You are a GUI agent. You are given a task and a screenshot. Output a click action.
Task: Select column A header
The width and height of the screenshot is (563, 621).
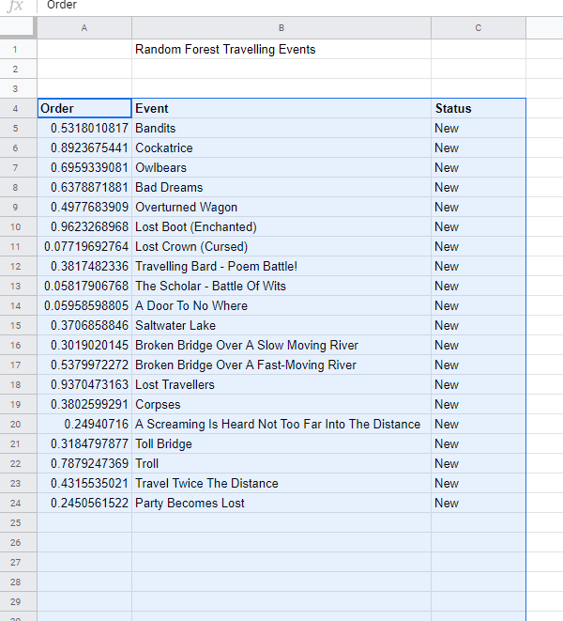(84, 28)
